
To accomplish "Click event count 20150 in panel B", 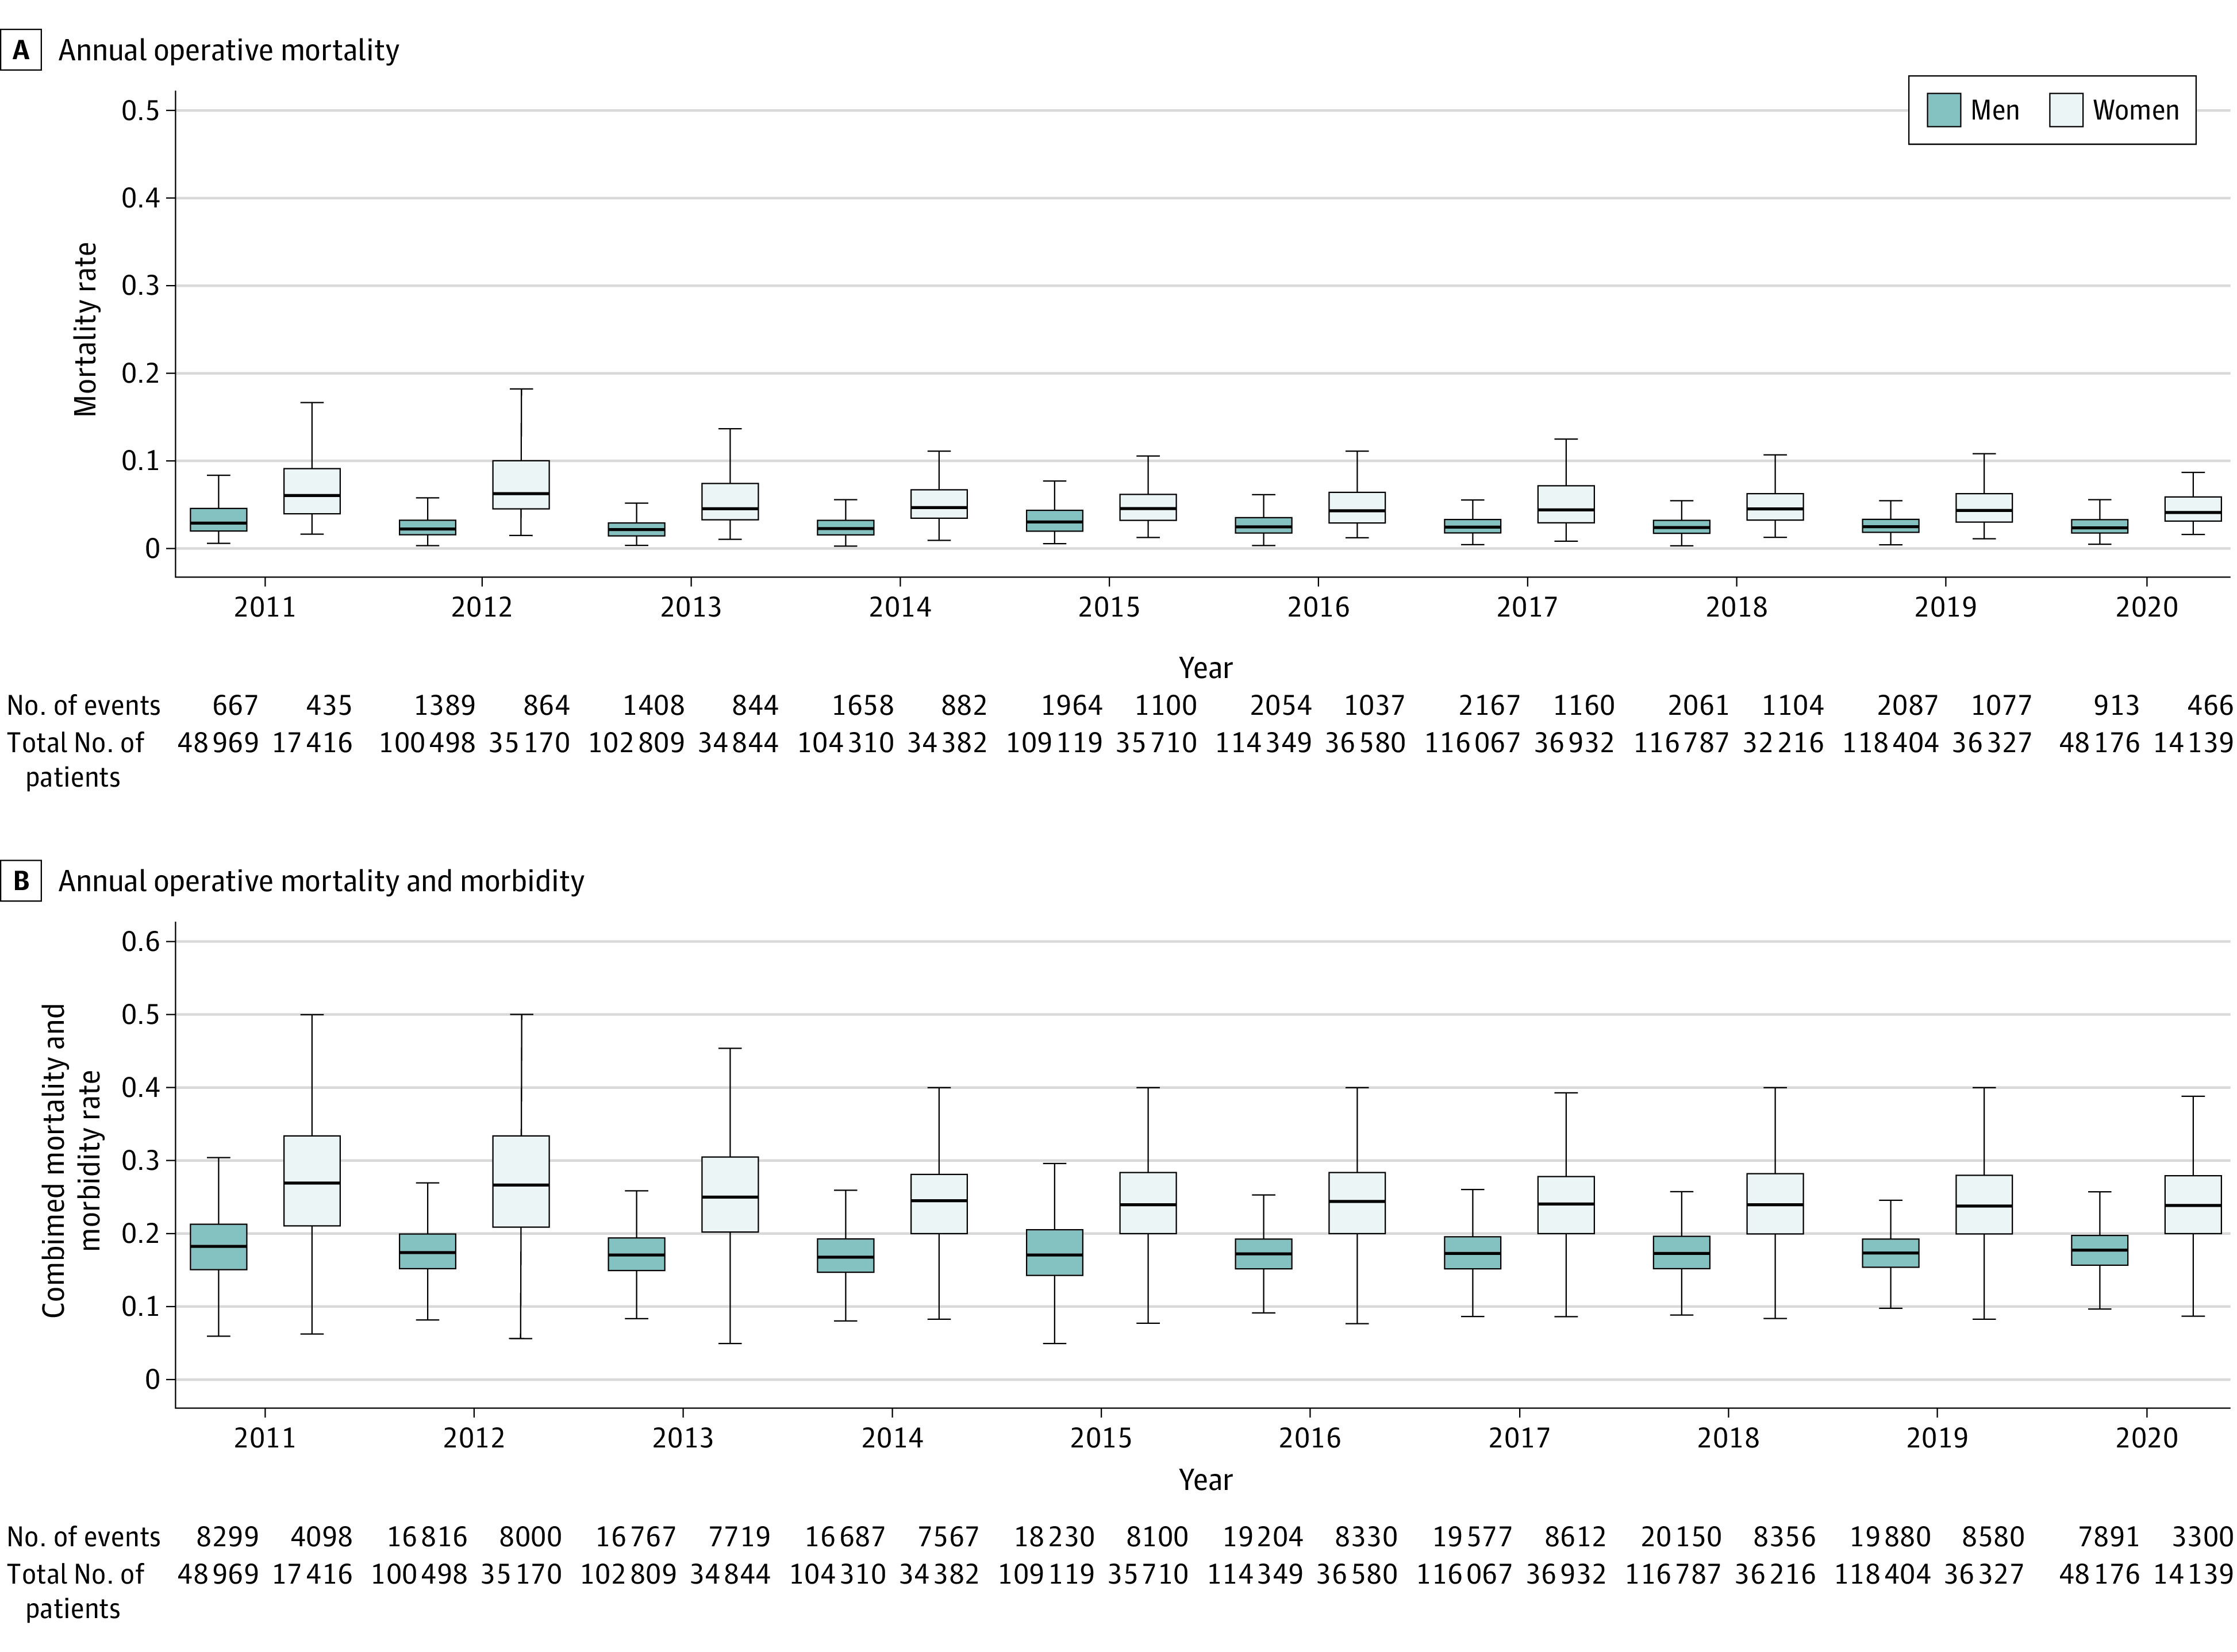I will click(1681, 1537).
